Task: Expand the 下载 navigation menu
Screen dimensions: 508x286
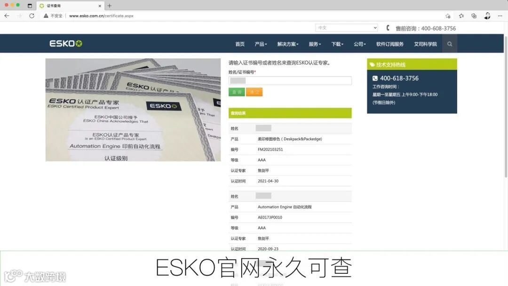Action: (337, 44)
